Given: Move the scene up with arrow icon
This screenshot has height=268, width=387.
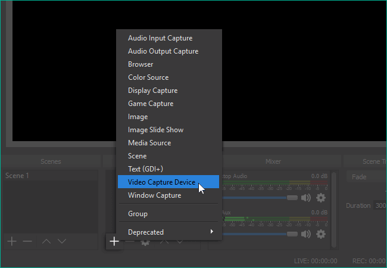Looking at the screenshot, I should [x=46, y=241].
